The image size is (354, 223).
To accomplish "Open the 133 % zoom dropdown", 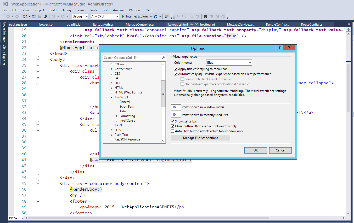I will point(16,218).
